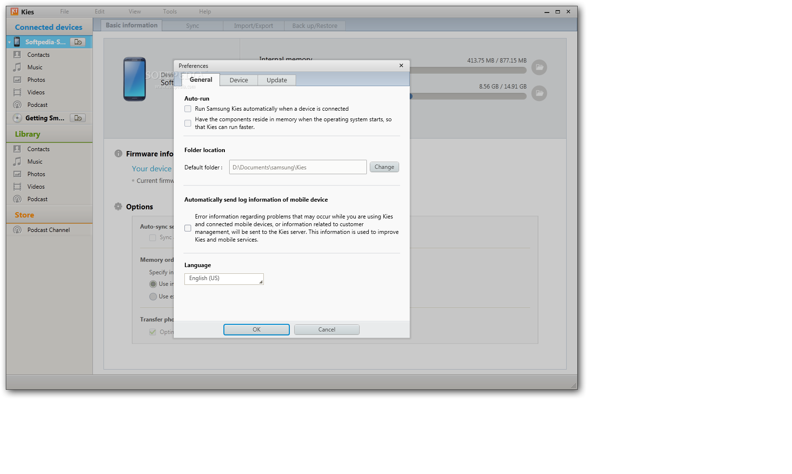Screen dimensions: 792x474
Task: Open the Library Videos icon
Action: (x=17, y=187)
